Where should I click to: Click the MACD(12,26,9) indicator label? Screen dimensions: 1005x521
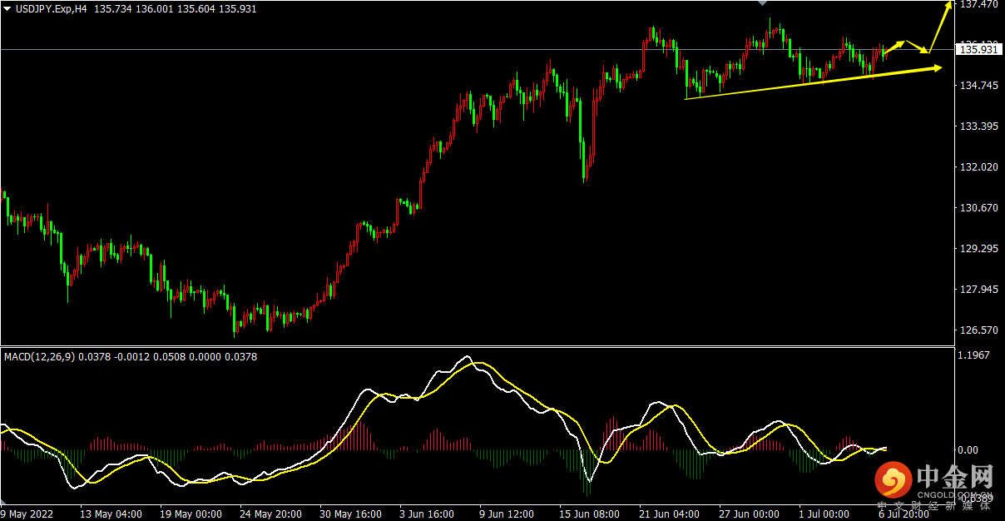click(39, 356)
